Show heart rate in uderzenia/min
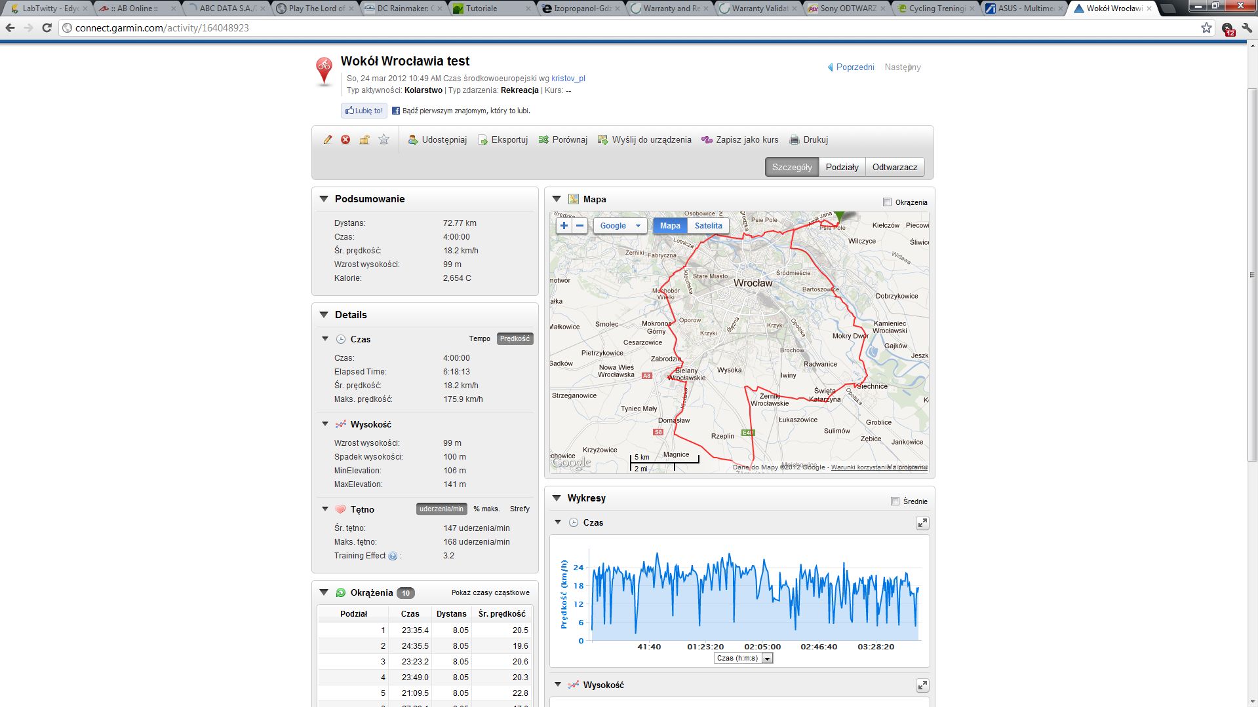This screenshot has width=1258, height=707. (441, 509)
